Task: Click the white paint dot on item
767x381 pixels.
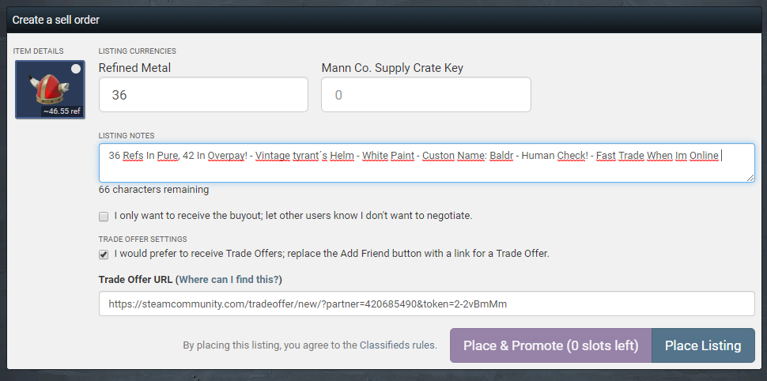Action: click(x=76, y=70)
